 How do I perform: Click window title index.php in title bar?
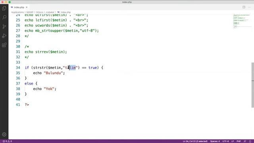click(127, 2)
